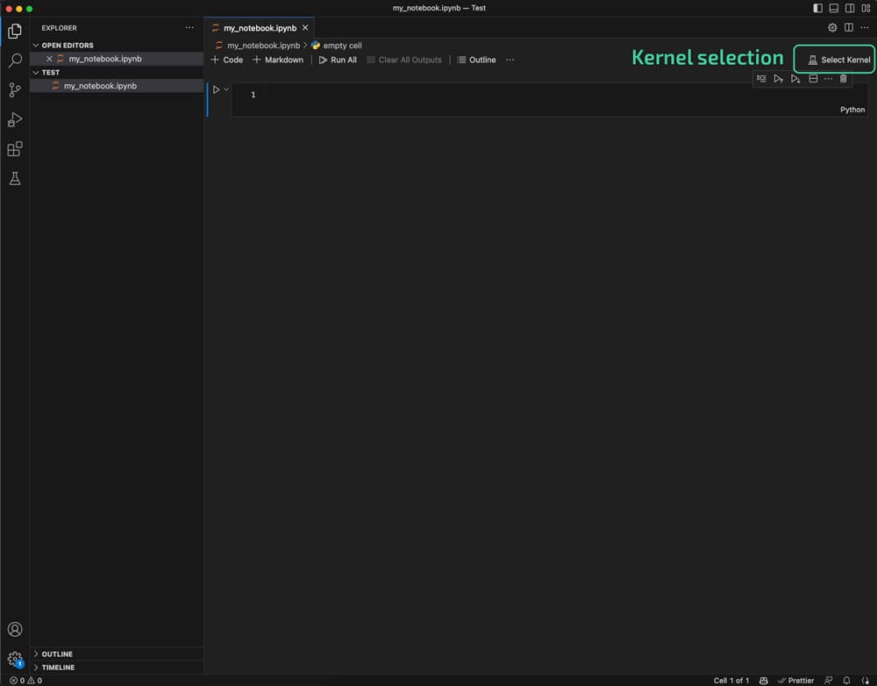Click Prettier status bar item
The image size is (877, 686).
[796, 681]
